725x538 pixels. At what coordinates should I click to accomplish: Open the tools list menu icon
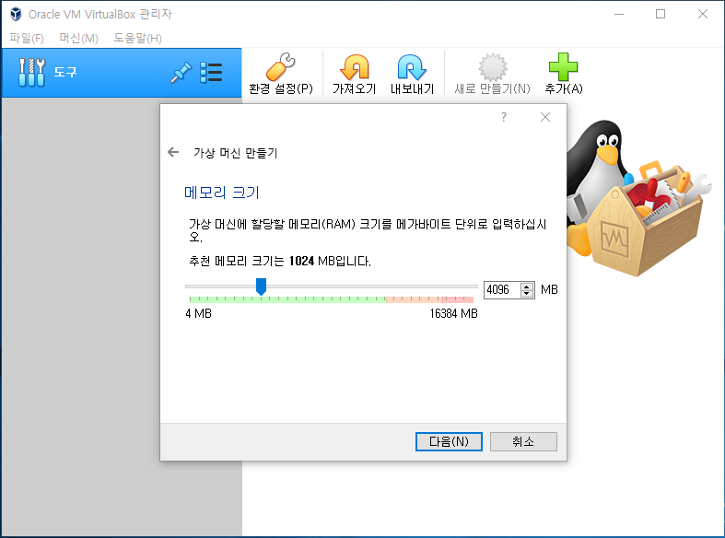click(211, 73)
